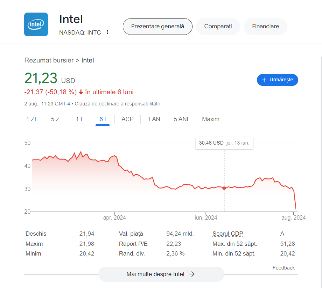This screenshot has height=288, width=322.
Task: Click the arrow in Mai multe despre Intel
Action: pos(191,274)
